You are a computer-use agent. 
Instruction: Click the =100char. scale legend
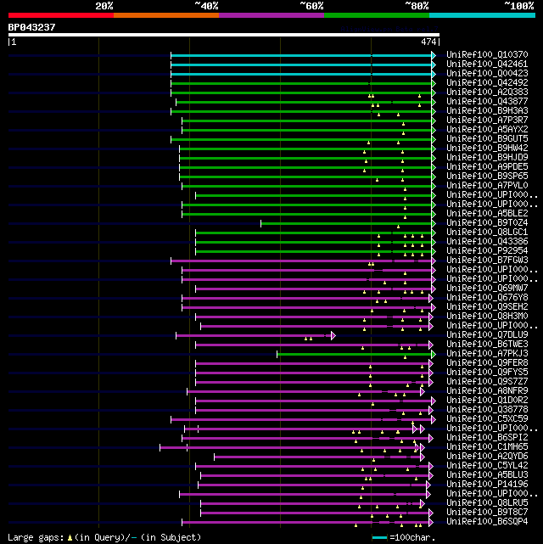click(x=404, y=538)
